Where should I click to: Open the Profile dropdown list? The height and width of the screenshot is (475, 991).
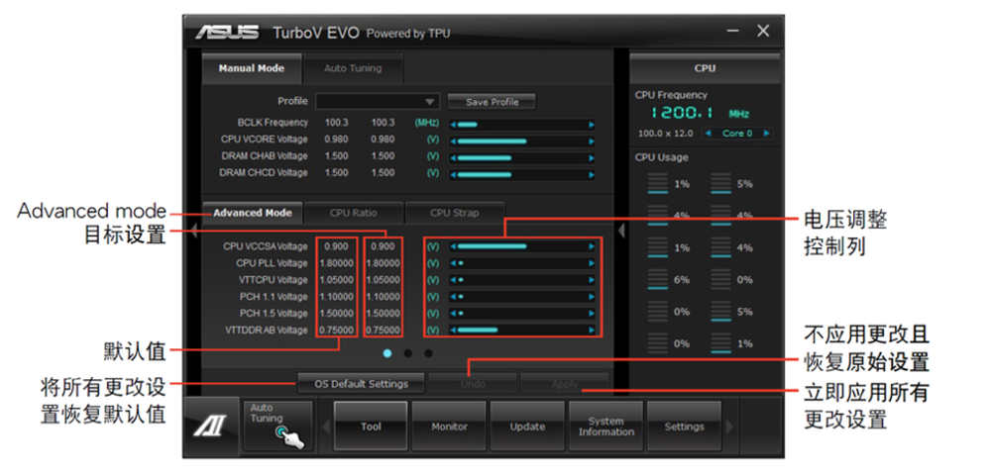pyautogui.click(x=377, y=102)
